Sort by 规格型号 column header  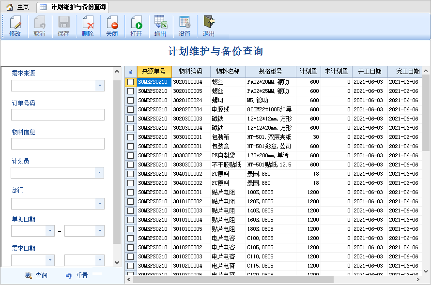click(271, 72)
